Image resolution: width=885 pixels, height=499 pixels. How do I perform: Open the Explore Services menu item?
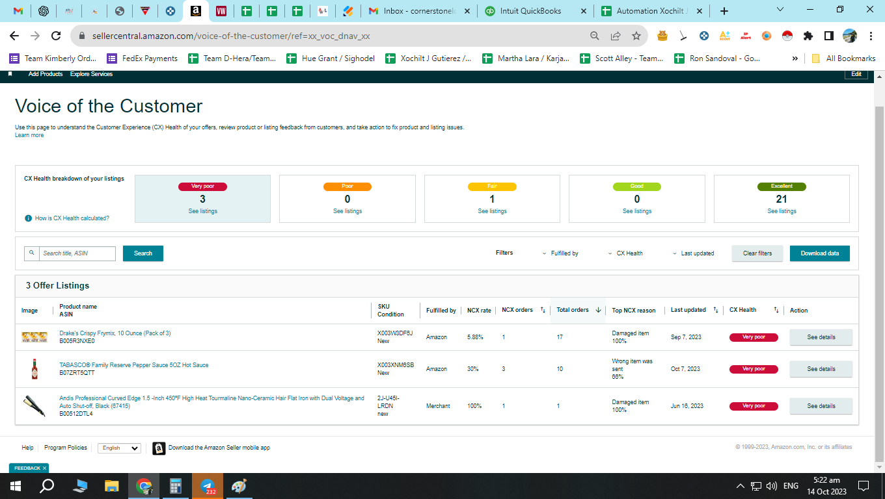tap(91, 74)
